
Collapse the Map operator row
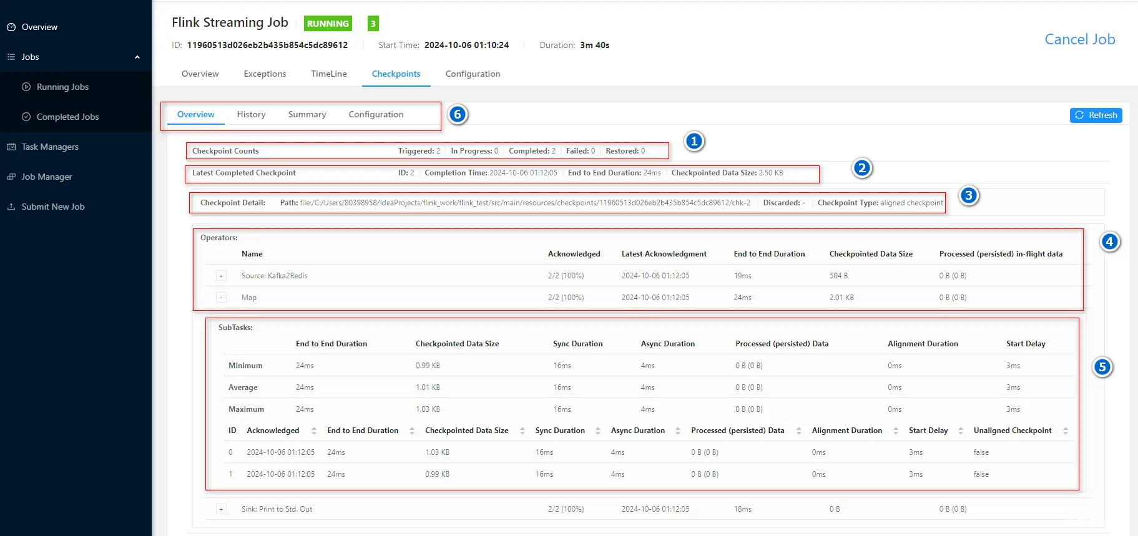pos(221,298)
